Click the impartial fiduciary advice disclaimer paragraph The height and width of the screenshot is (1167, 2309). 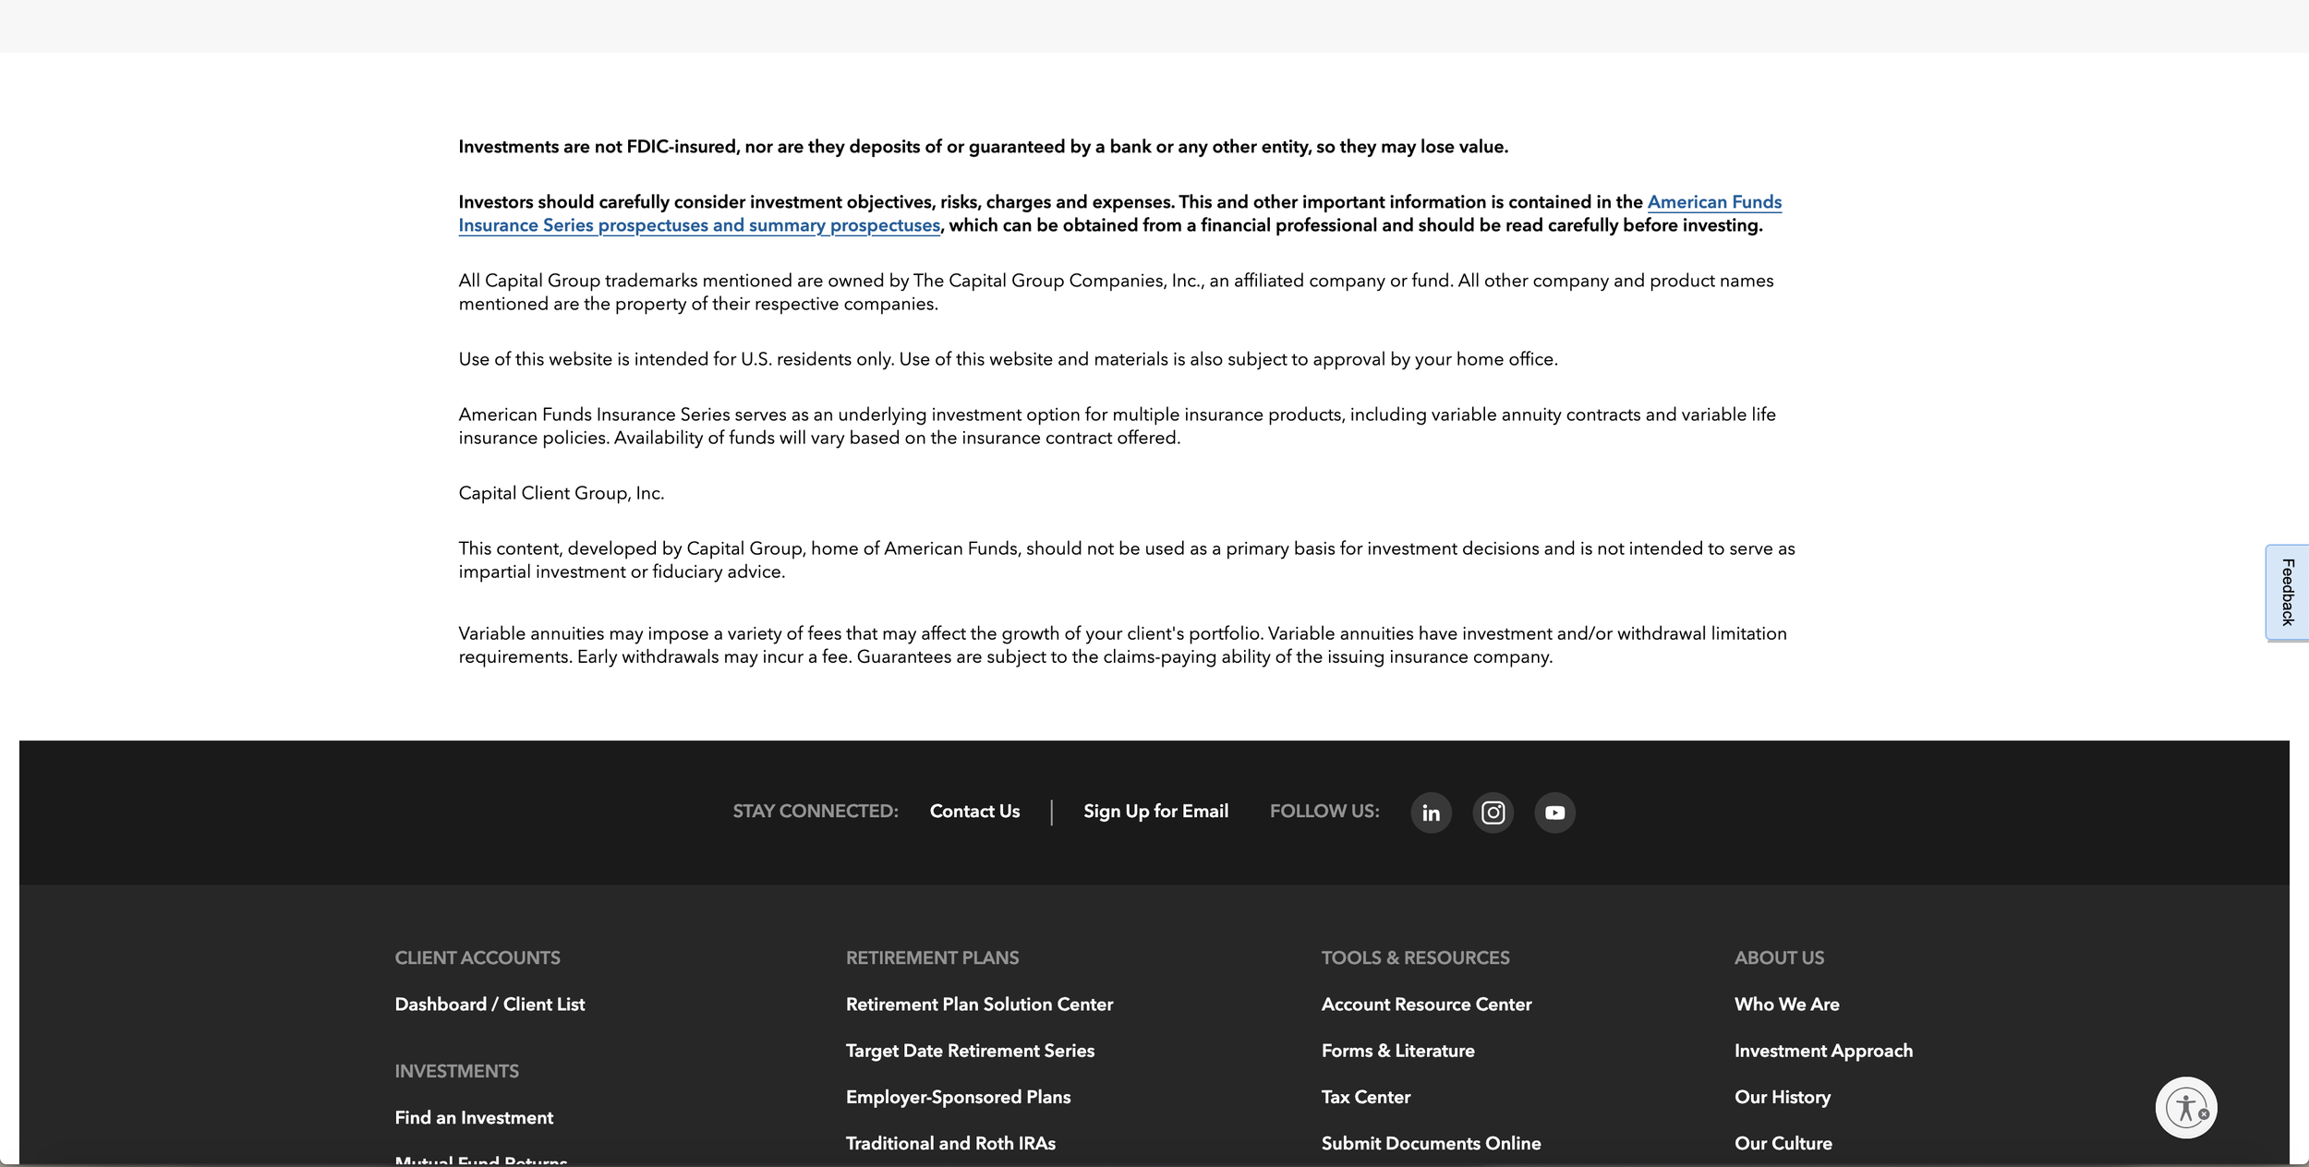[x=1127, y=559]
